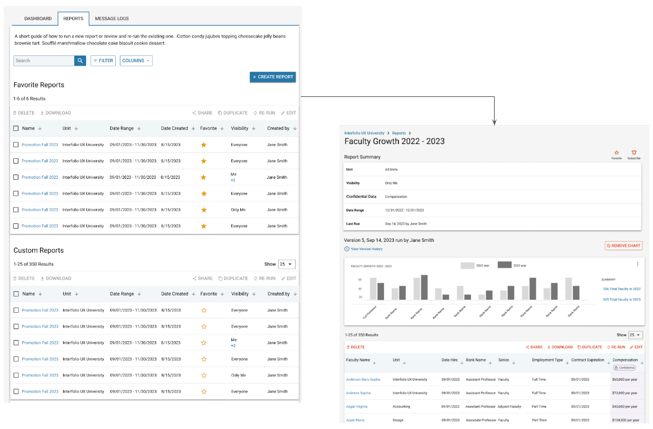Switch to the MESSAGE LOGS tab
The image size is (653, 429).
(112, 18)
